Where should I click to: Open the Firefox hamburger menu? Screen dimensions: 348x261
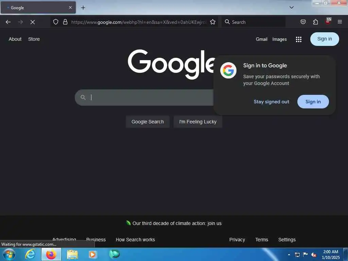(x=340, y=22)
